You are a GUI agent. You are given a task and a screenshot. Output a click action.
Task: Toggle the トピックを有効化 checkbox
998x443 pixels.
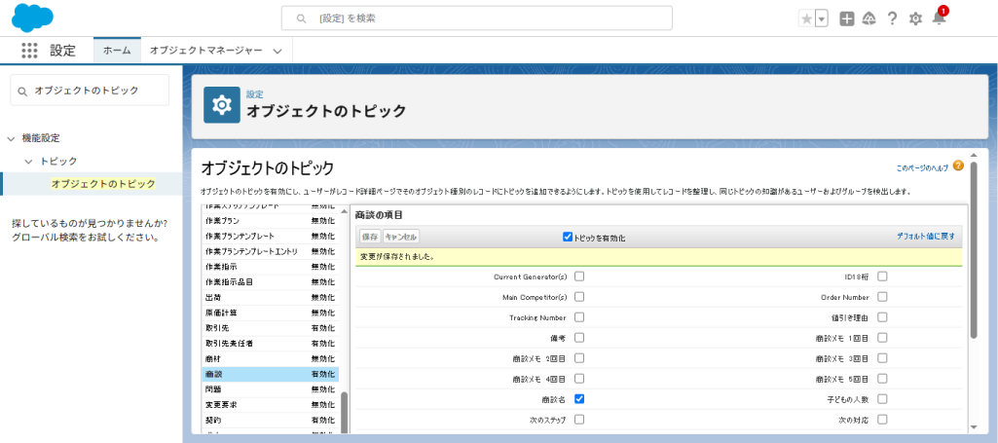point(568,237)
